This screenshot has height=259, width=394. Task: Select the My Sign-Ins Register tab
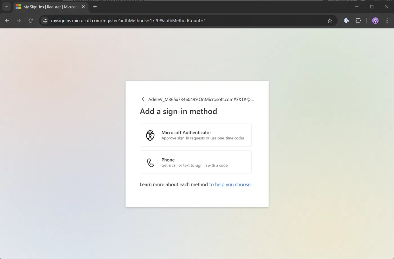(x=51, y=7)
